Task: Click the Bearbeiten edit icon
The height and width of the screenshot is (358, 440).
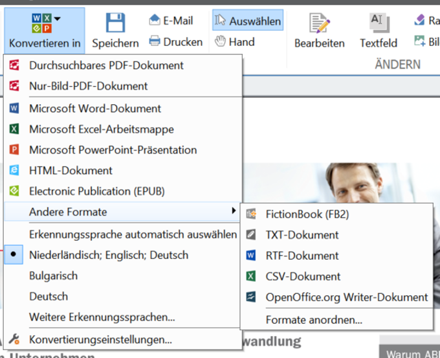Action: point(320,23)
